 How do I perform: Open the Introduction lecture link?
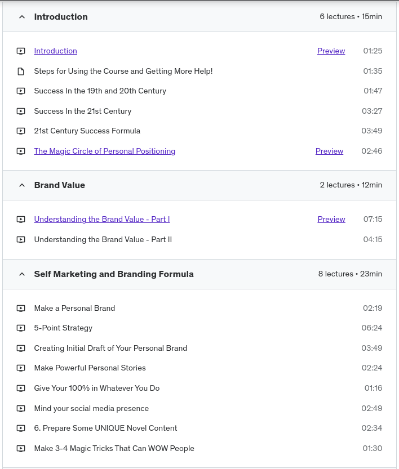[55, 51]
